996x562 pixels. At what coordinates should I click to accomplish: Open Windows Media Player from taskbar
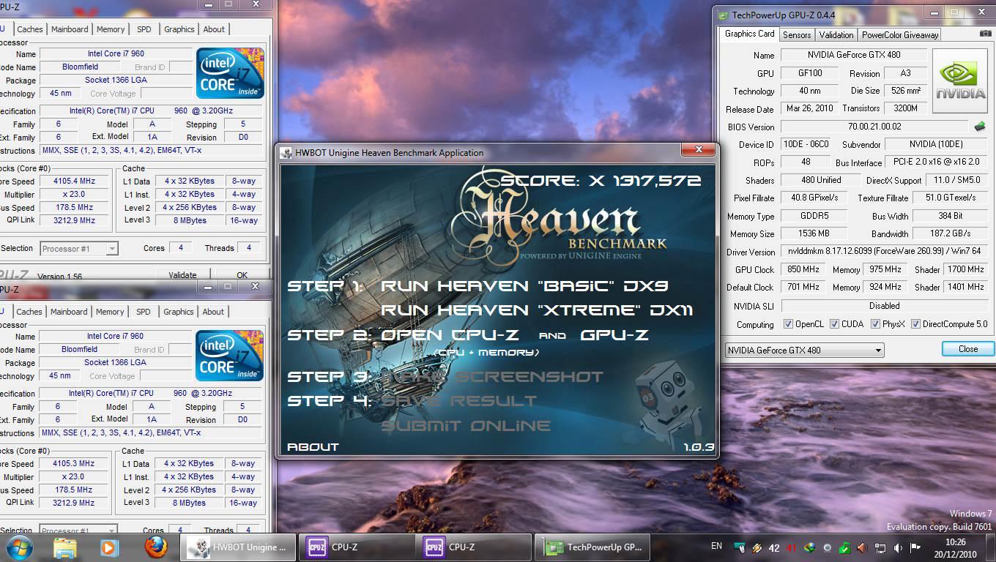tap(108, 547)
